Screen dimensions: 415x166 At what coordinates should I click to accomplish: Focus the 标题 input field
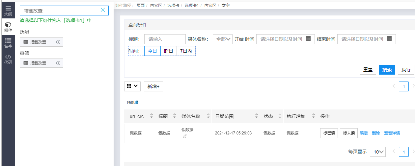point(165,39)
